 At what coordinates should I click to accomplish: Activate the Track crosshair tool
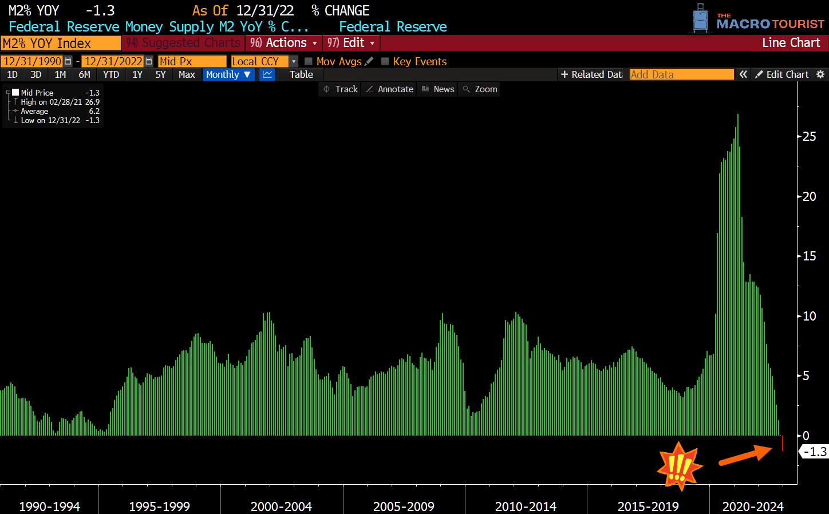339,89
